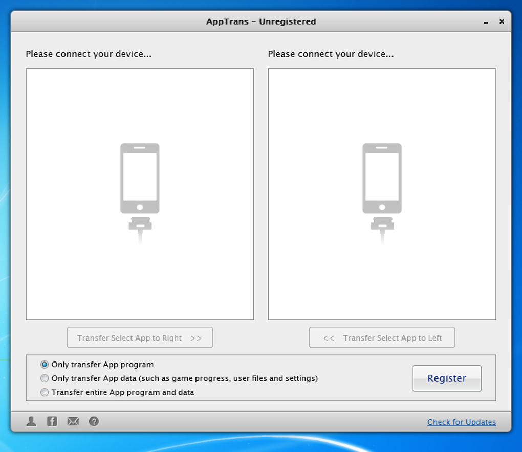Click the 'AppTrans - Unregistered' title text
Screen dimensions: 522x452
(x=261, y=21)
